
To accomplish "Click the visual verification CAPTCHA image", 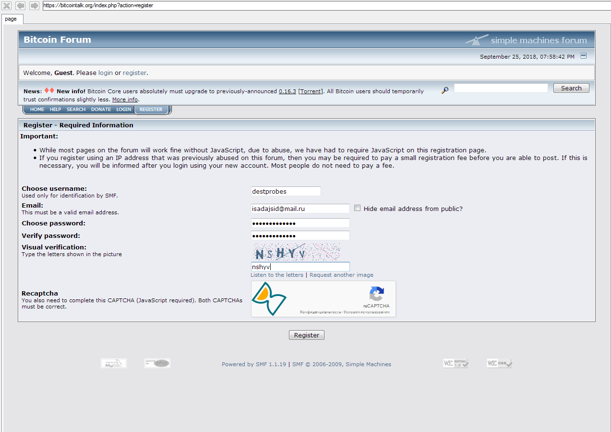I will [296, 252].
